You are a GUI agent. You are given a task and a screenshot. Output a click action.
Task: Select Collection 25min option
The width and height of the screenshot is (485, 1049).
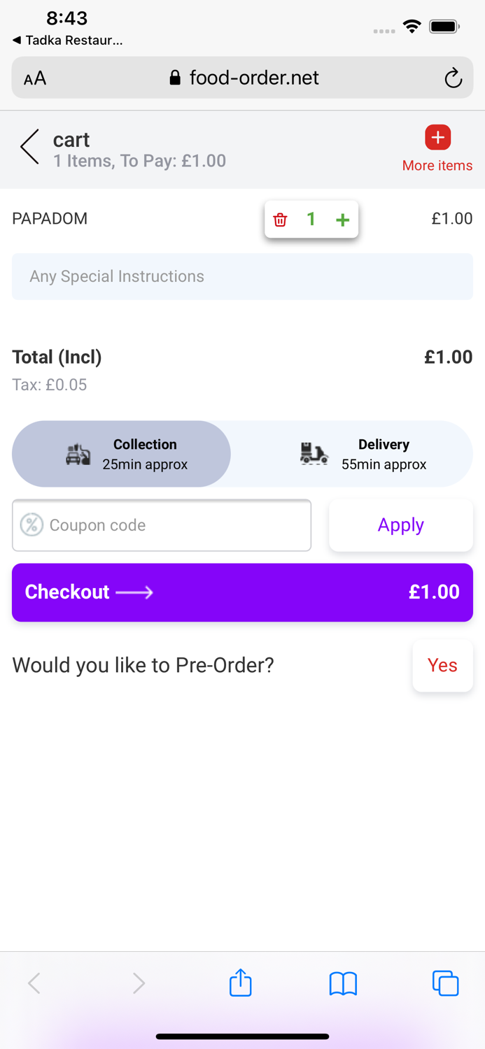tap(122, 454)
